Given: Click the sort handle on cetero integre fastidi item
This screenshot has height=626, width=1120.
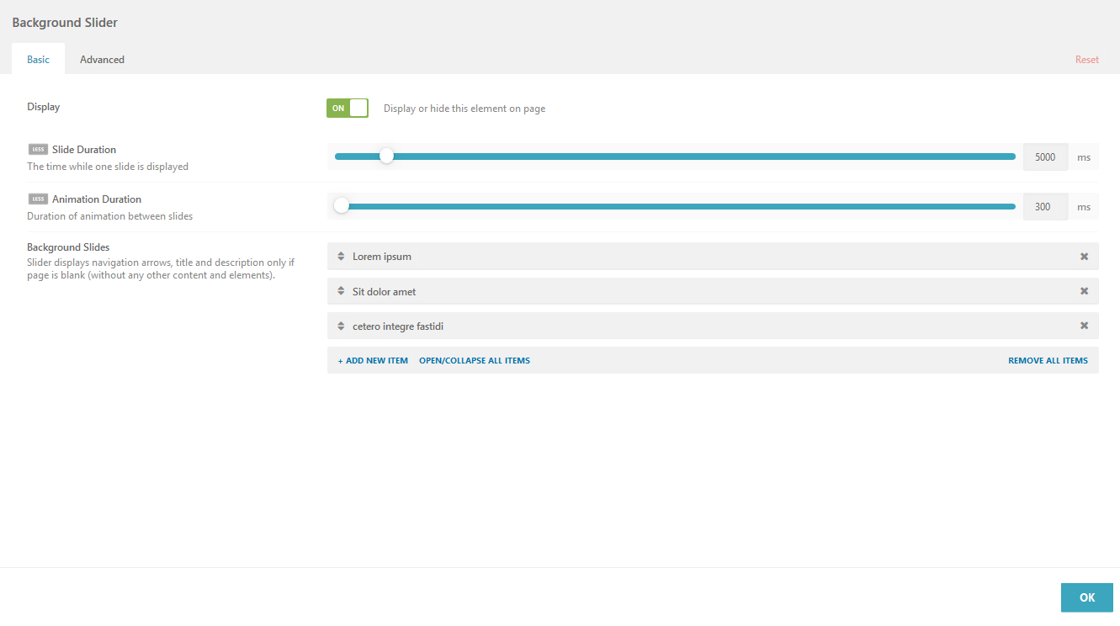Looking at the screenshot, I should point(341,326).
